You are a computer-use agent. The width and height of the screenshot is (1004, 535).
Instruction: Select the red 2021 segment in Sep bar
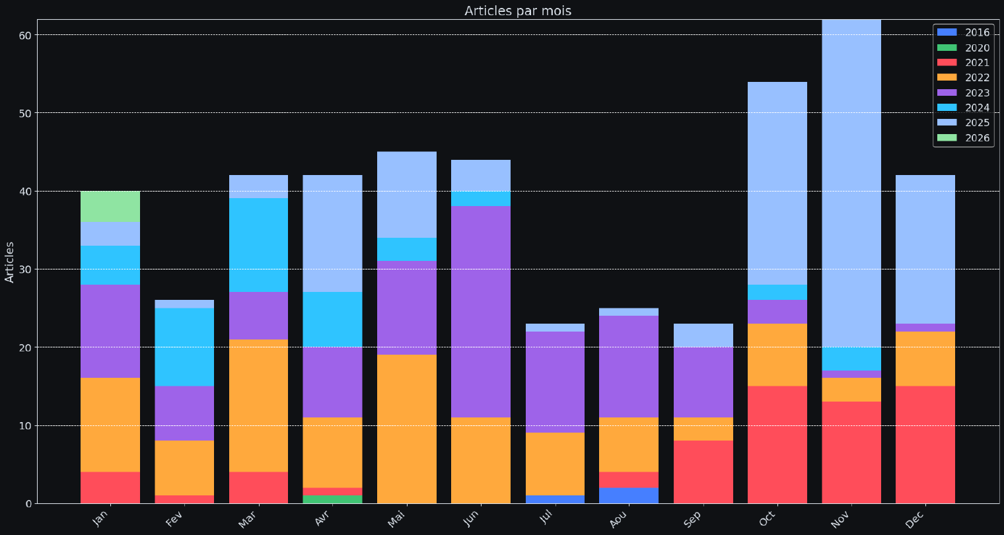pyautogui.click(x=703, y=472)
